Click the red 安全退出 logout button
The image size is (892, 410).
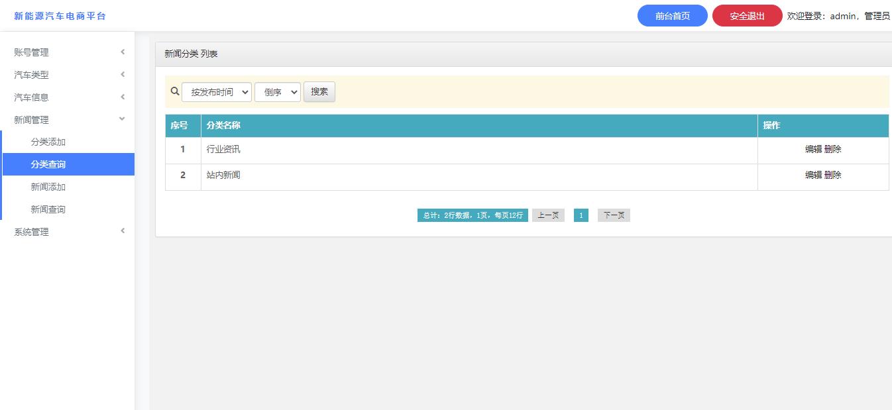point(747,16)
